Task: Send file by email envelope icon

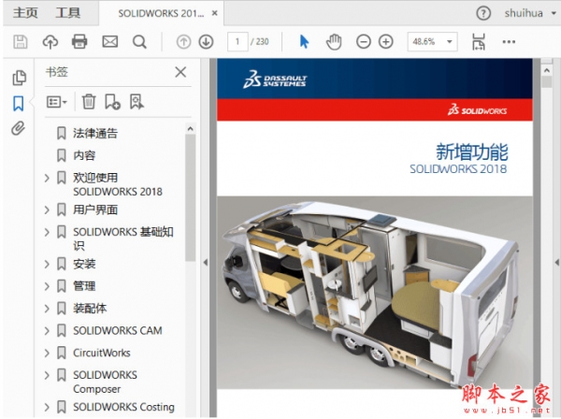Action: (x=109, y=42)
